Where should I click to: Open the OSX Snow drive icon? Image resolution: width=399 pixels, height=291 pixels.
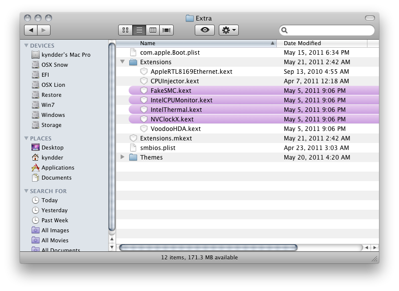[x=36, y=65]
